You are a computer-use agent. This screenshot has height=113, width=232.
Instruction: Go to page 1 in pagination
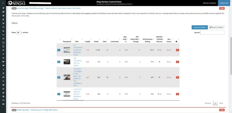pos(215,103)
